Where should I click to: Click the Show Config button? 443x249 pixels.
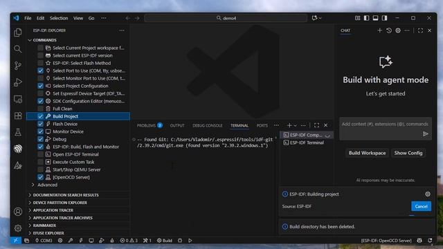click(408, 153)
